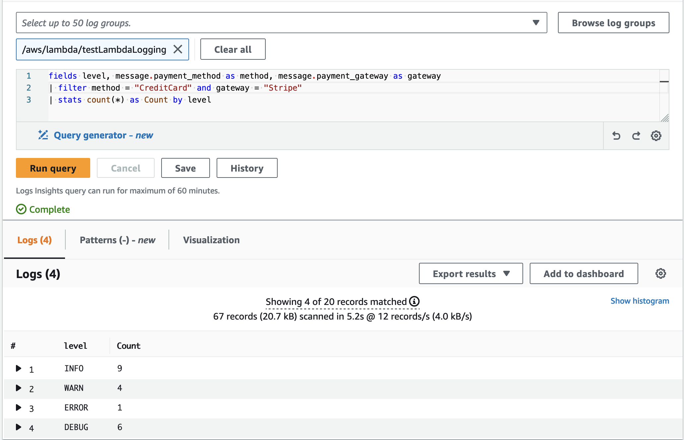Click the Cancel button
The width and height of the screenshot is (684, 440).
(x=126, y=168)
